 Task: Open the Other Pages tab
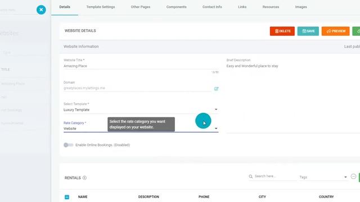141,7
